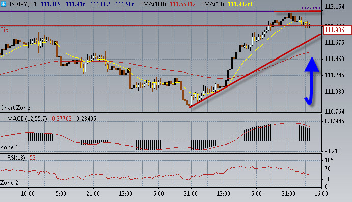Click the red 111.906 bid price tag
Viewport: 352px width, 202px height.
[337, 30]
